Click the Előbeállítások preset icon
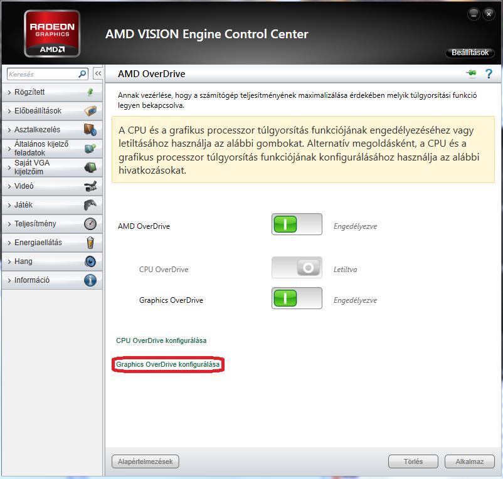This screenshot has width=503, height=479. coord(90,111)
